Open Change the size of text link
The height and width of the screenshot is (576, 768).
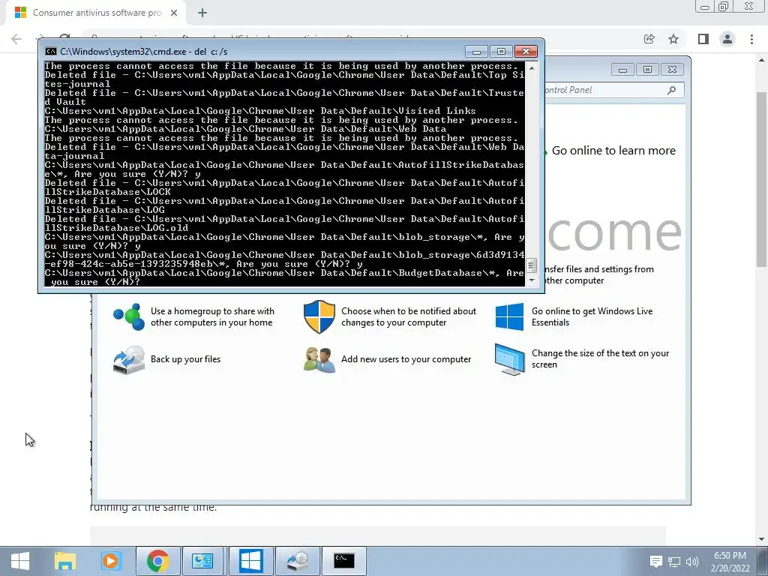[600, 359]
